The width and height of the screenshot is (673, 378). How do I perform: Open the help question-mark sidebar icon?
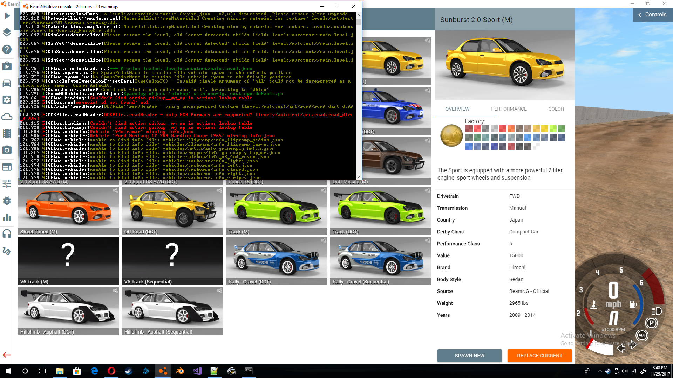[x=7, y=49]
